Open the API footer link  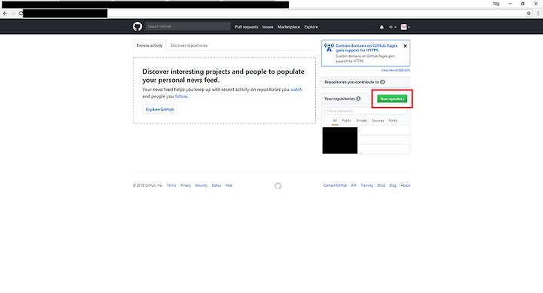click(354, 185)
